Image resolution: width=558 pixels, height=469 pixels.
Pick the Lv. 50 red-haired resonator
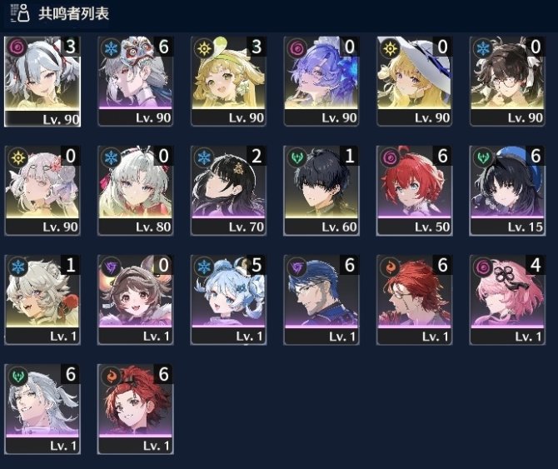pyautogui.click(x=414, y=191)
